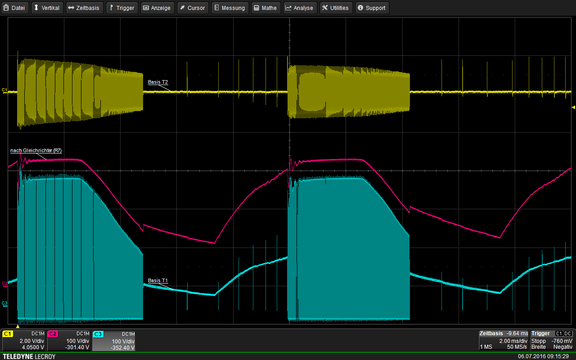Click the Stopp trigger mode text
The height and width of the screenshot is (360, 576).
(x=539, y=341)
